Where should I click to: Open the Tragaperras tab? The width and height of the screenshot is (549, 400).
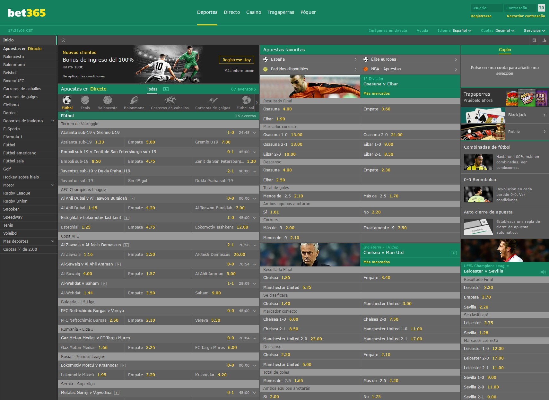281,12
